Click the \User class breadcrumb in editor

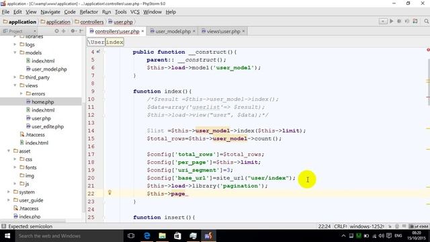tap(96, 42)
